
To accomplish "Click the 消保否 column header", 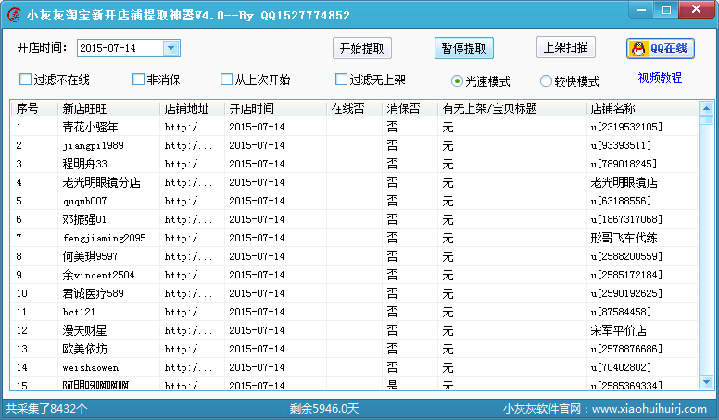I will coord(409,108).
